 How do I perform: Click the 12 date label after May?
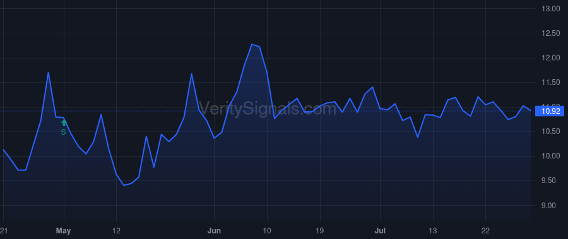116,231
